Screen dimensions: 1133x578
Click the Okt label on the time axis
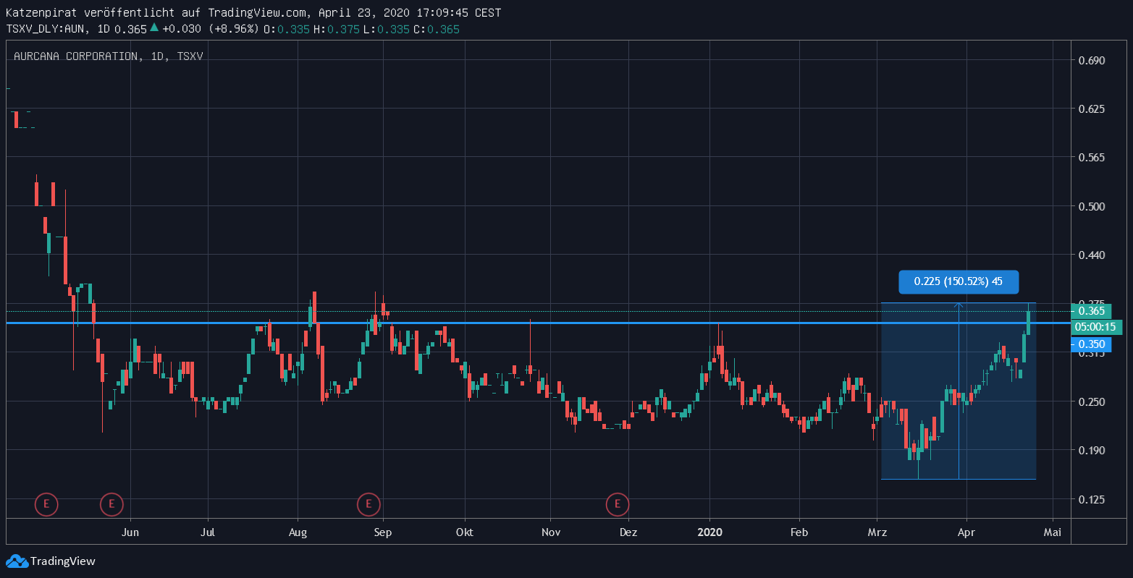coord(464,532)
